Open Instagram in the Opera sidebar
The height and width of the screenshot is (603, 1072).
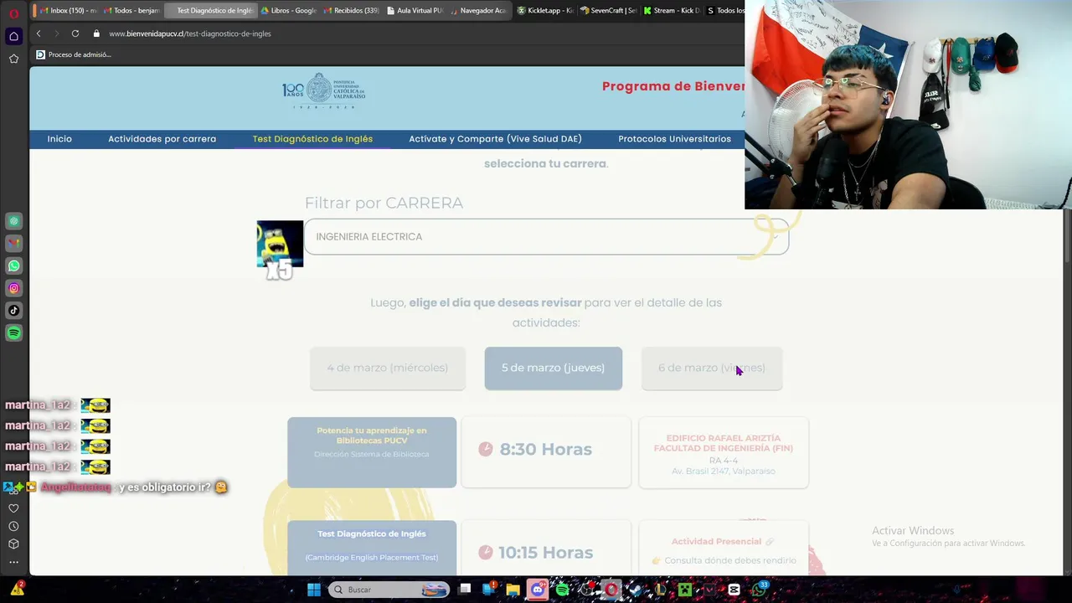tap(13, 288)
